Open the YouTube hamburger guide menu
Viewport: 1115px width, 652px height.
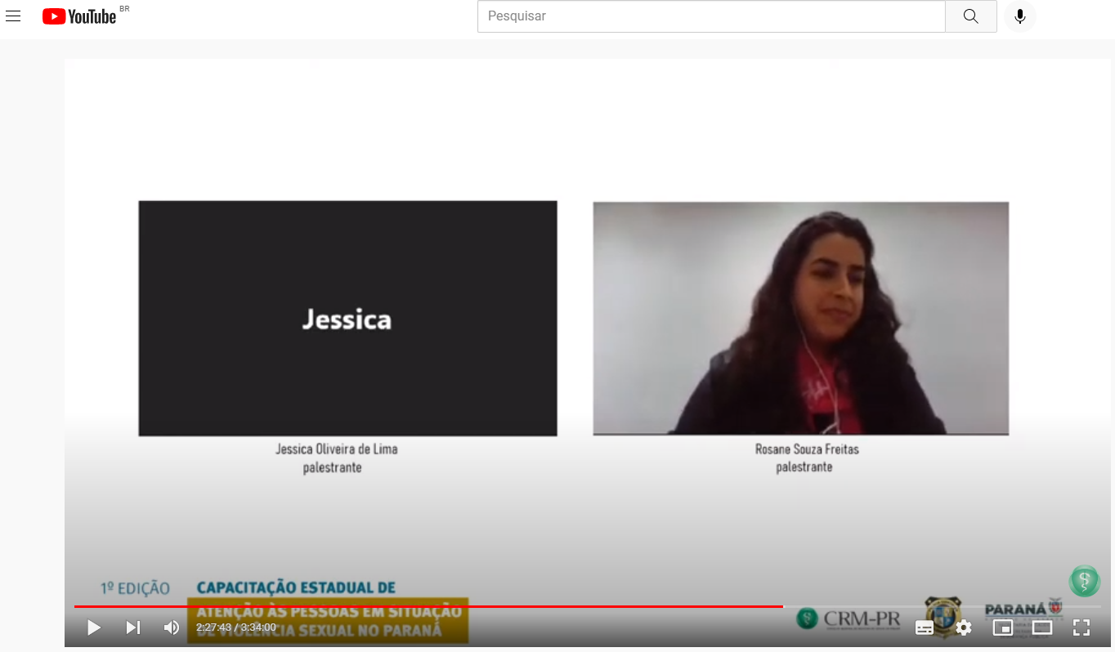tap(13, 16)
